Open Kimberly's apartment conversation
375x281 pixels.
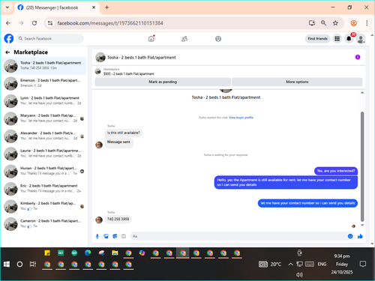click(x=44, y=206)
